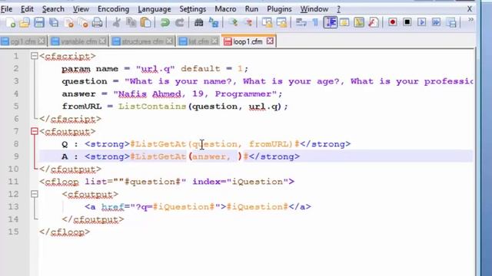Viewport: 492px width, 276px height.
Task: Toggle Word Wrap toolbar icon
Action: 301,22
